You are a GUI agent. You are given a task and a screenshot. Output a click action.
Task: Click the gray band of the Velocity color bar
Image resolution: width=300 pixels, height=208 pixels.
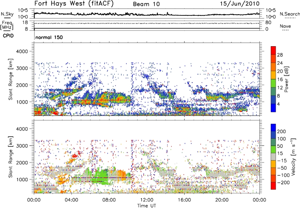coord(273,157)
